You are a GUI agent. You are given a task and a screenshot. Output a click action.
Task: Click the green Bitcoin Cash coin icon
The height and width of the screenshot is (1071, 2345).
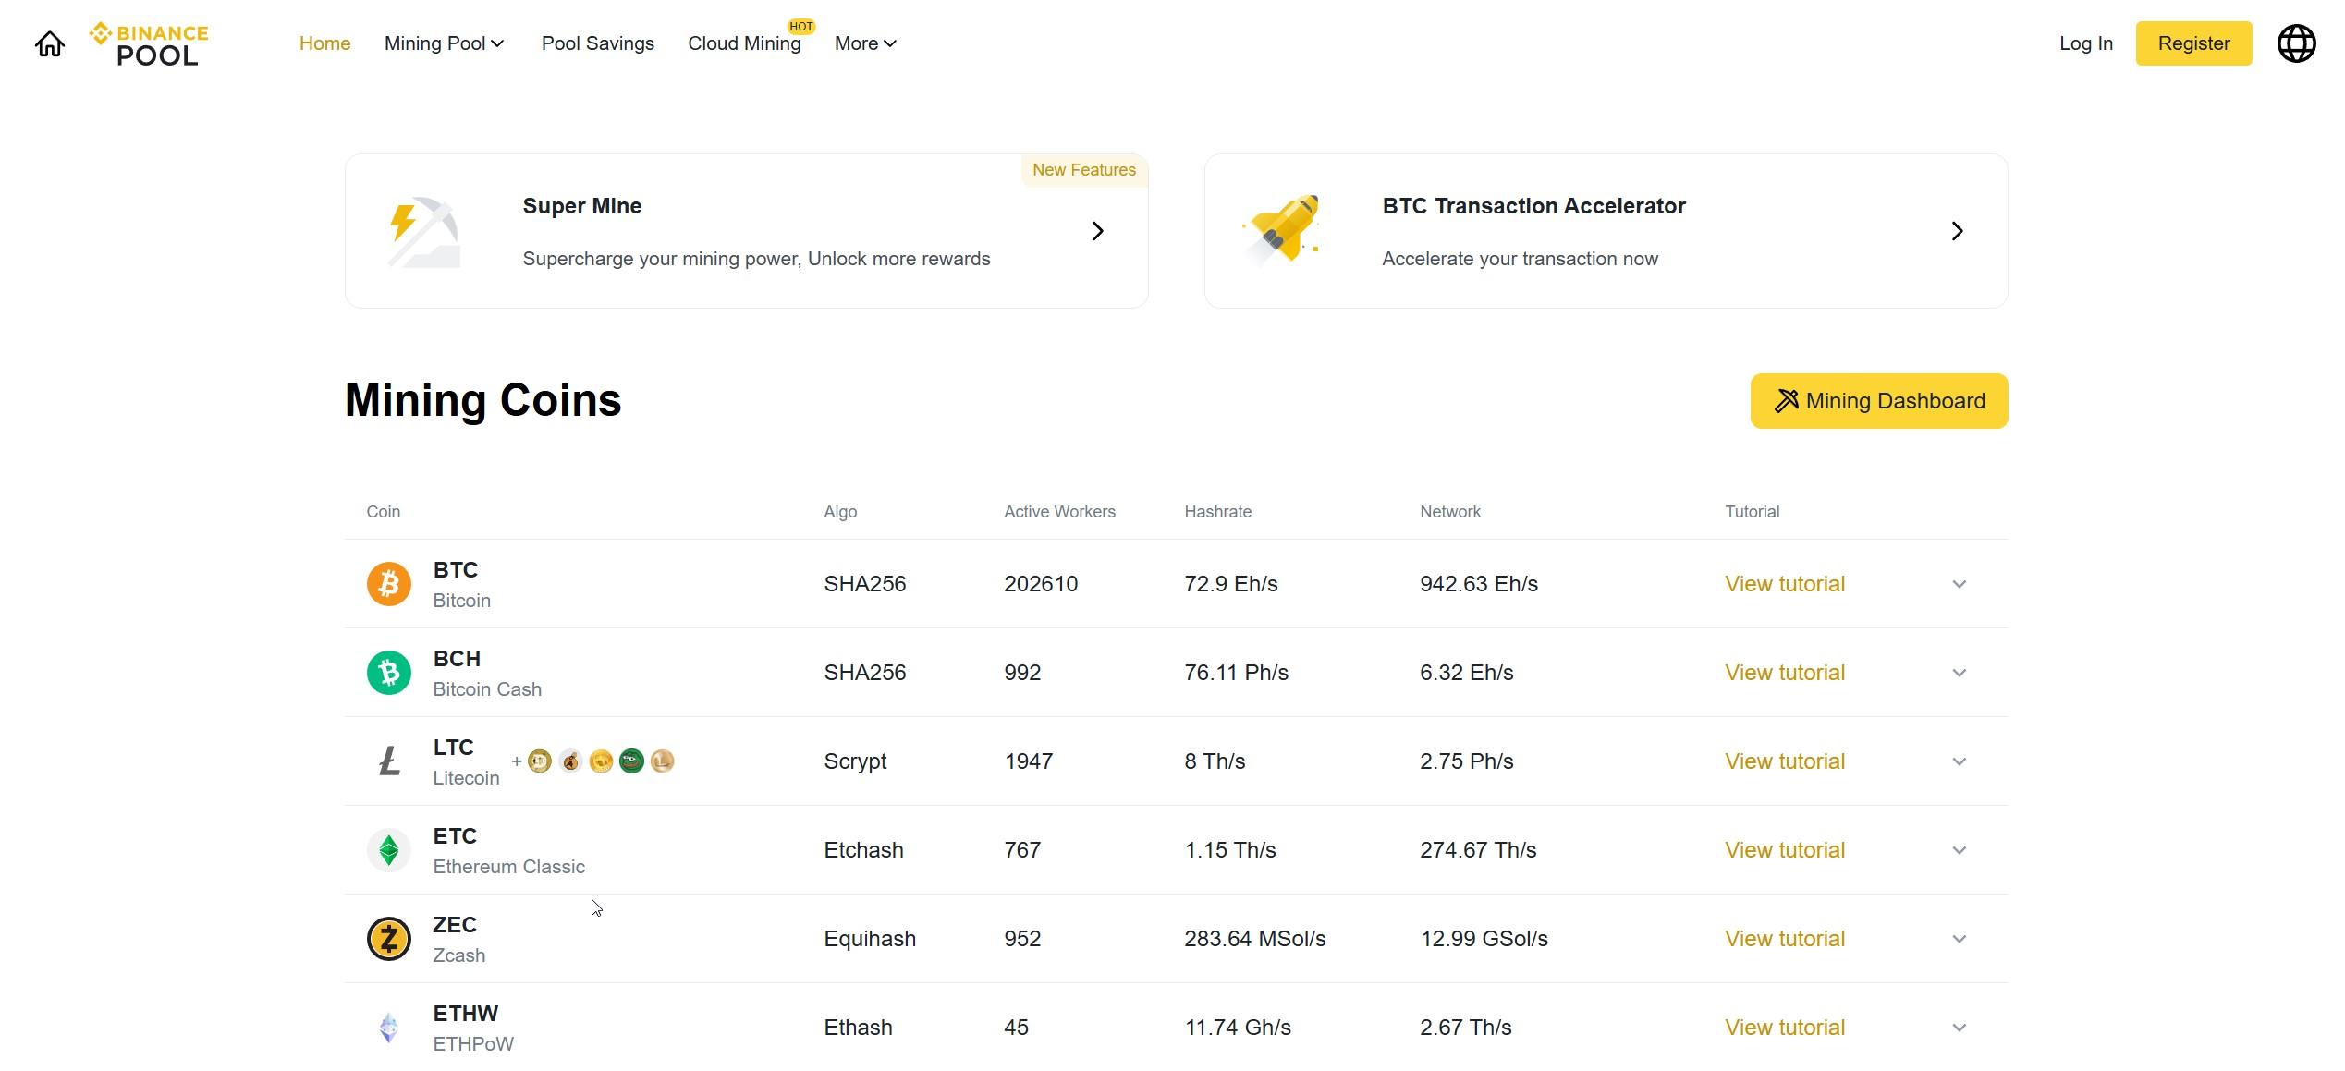[x=388, y=672]
